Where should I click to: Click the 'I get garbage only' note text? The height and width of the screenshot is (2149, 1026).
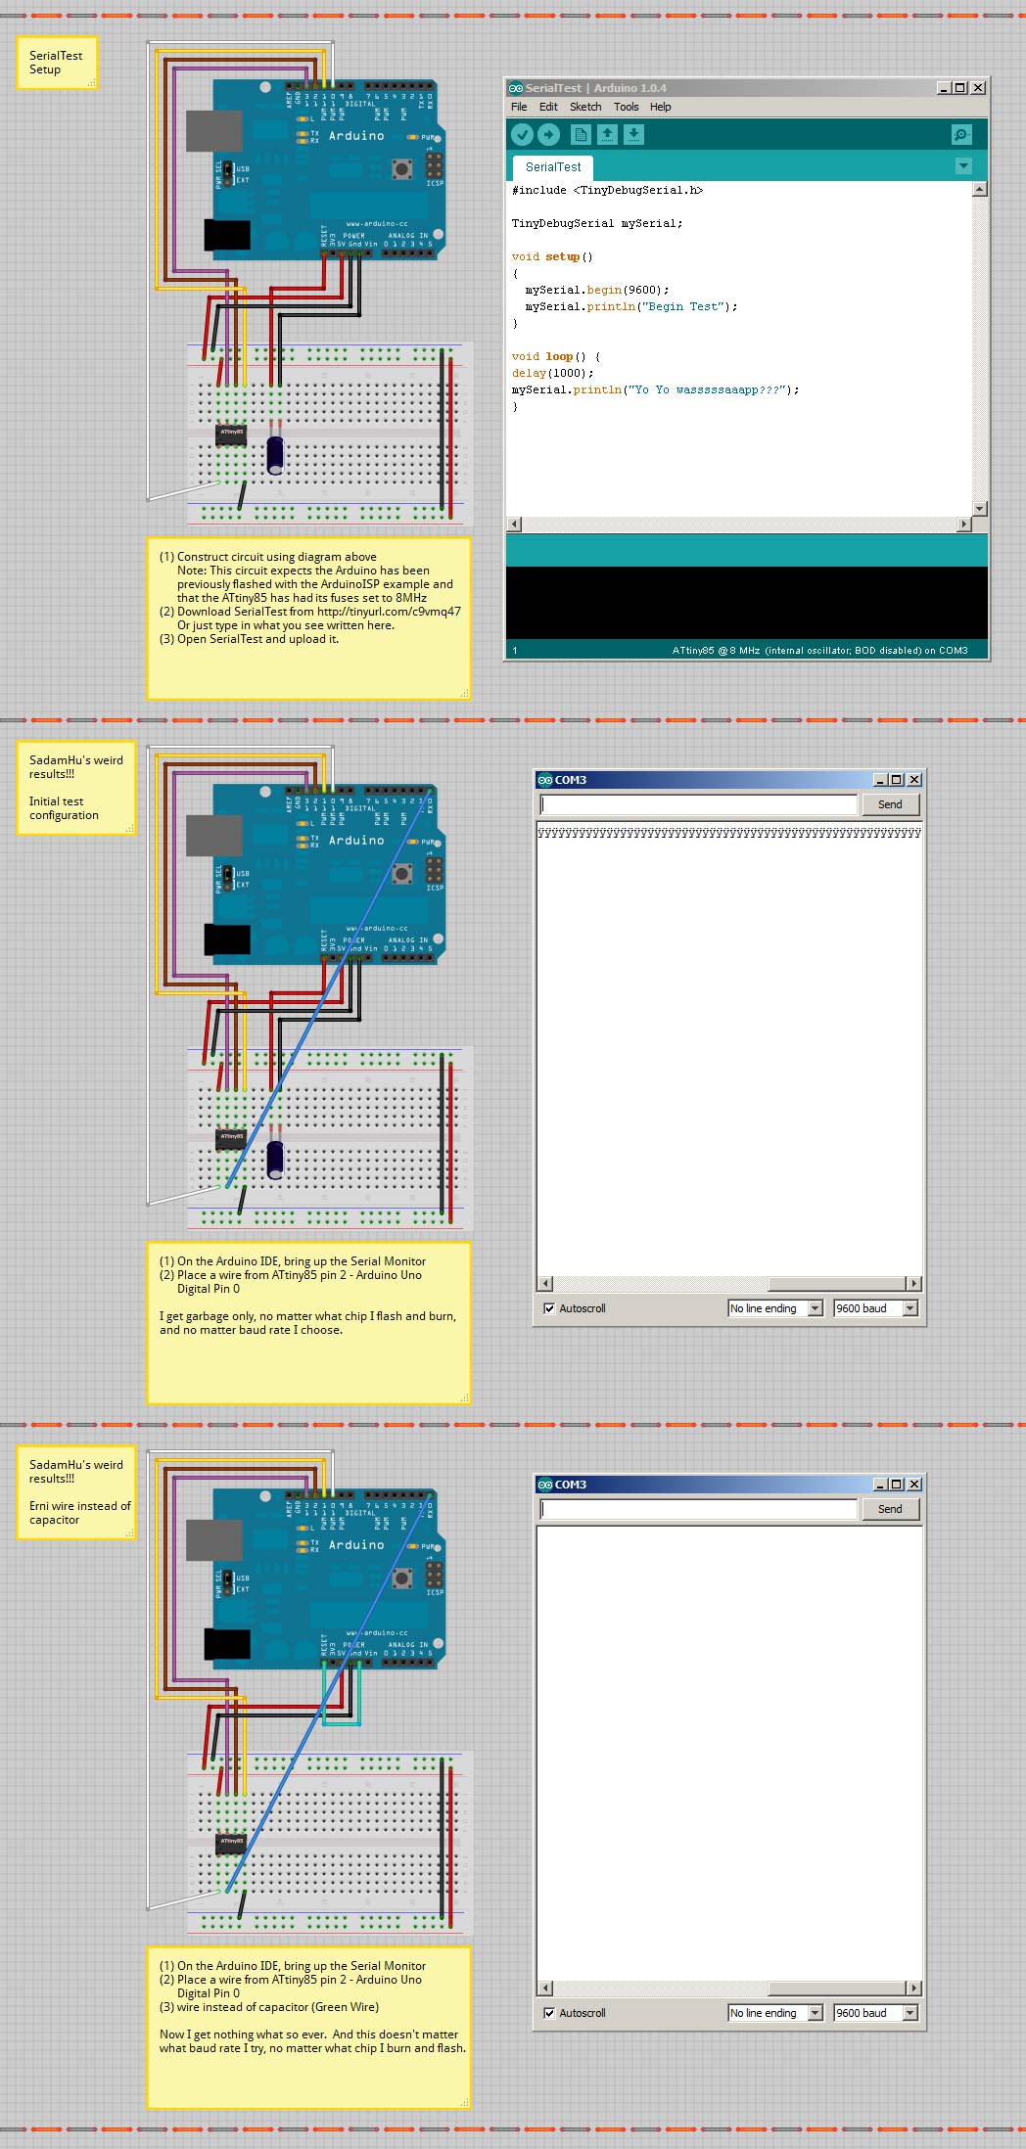307,1323
